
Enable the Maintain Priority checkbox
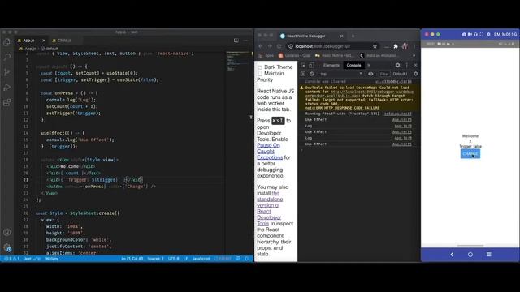260,74
